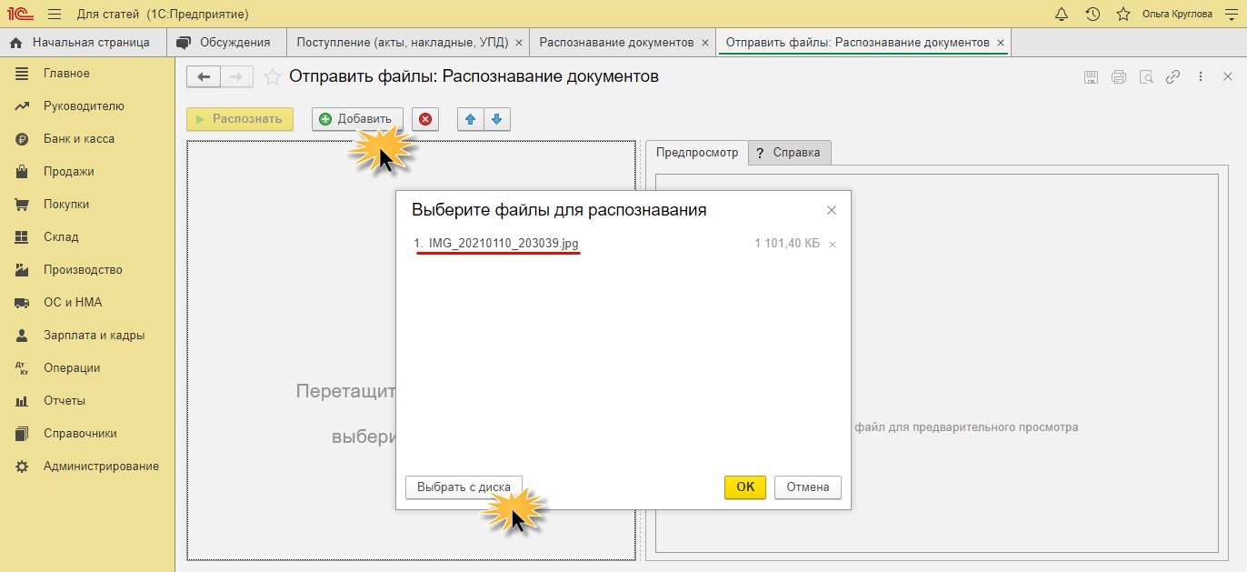Close the Распознавание документов tab
1247x572 pixels.
[x=704, y=43]
